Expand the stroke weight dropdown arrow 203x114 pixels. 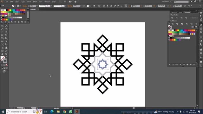tap(37, 6)
